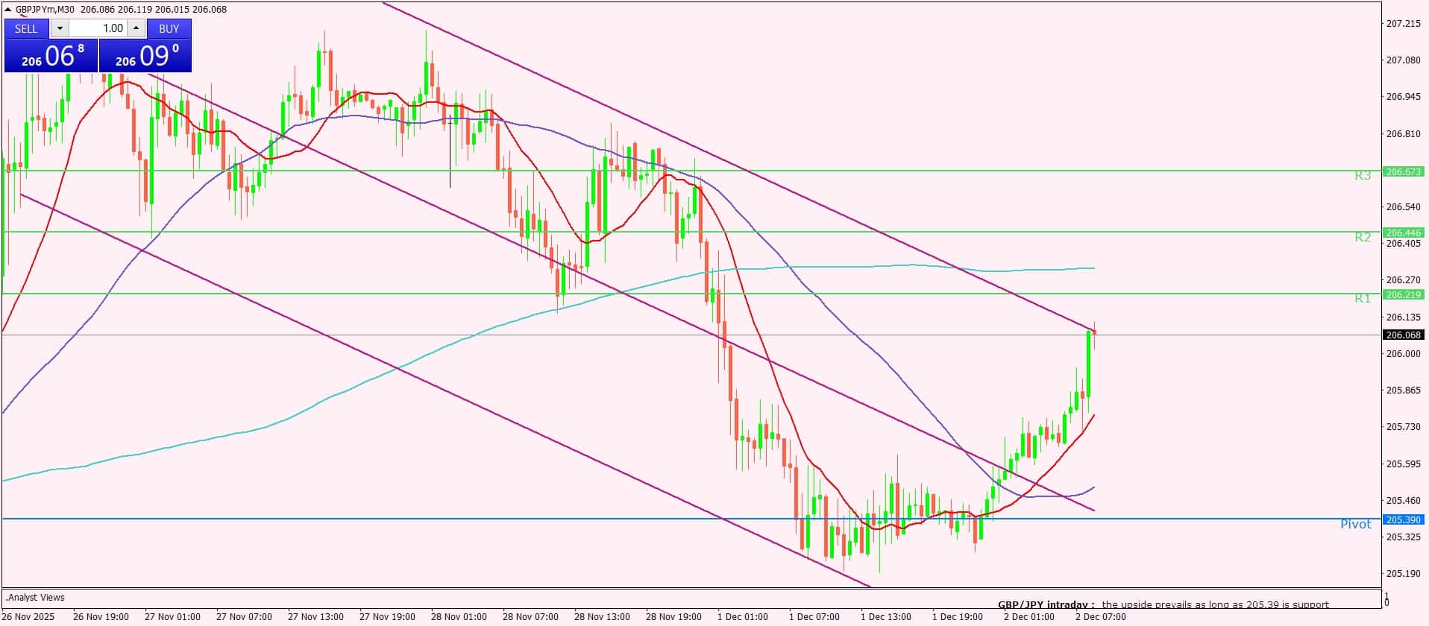Click the 28 Nov 19:00 time label
The height and width of the screenshot is (626, 1429).
click(673, 616)
